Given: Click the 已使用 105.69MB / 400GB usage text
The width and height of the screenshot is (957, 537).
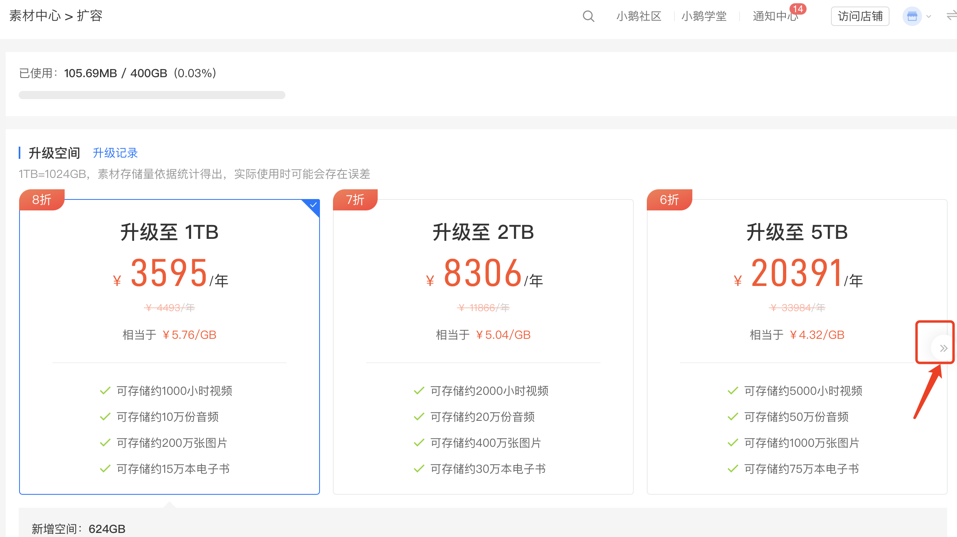Looking at the screenshot, I should (118, 73).
